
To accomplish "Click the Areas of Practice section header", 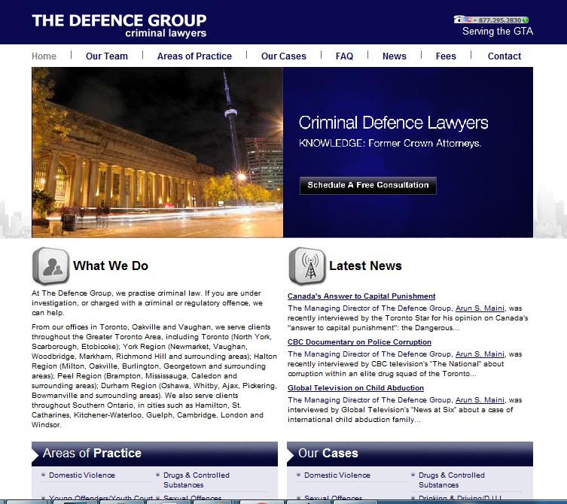I will click(x=155, y=454).
